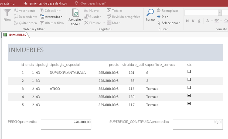Click the PRECIOpromedio value box
Image resolution: width=228 pixels, height=139 pixels.
pos(66,124)
